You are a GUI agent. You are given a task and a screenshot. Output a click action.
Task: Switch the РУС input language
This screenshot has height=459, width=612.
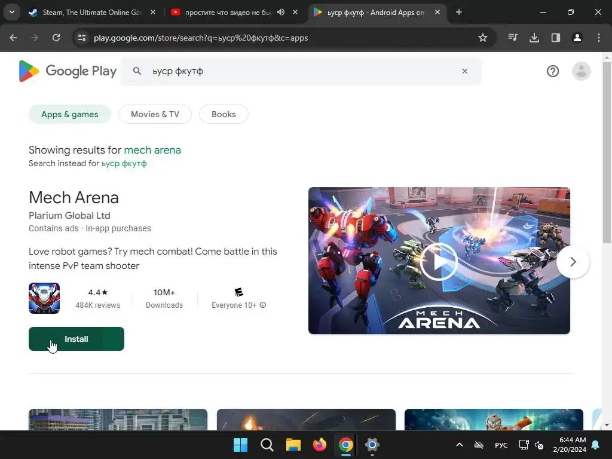pos(501,445)
